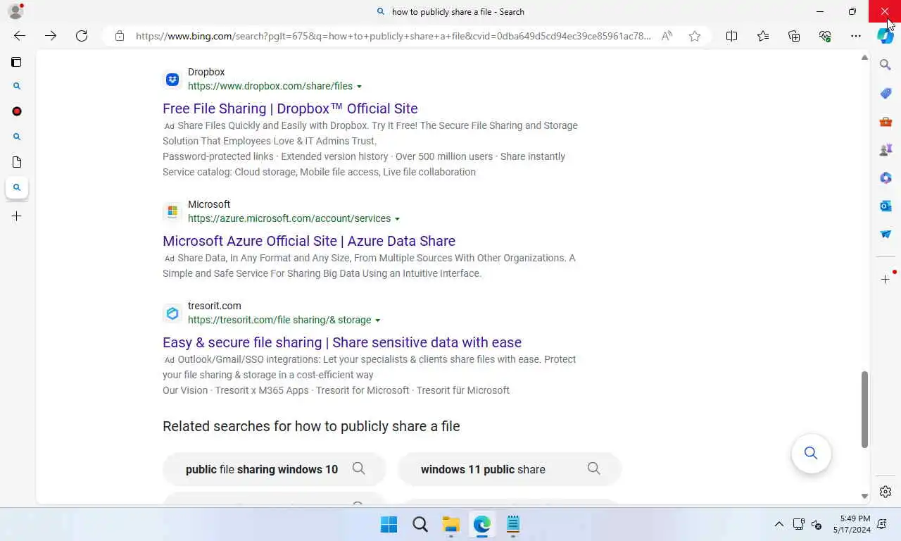Open Collections panel

point(794,36)
